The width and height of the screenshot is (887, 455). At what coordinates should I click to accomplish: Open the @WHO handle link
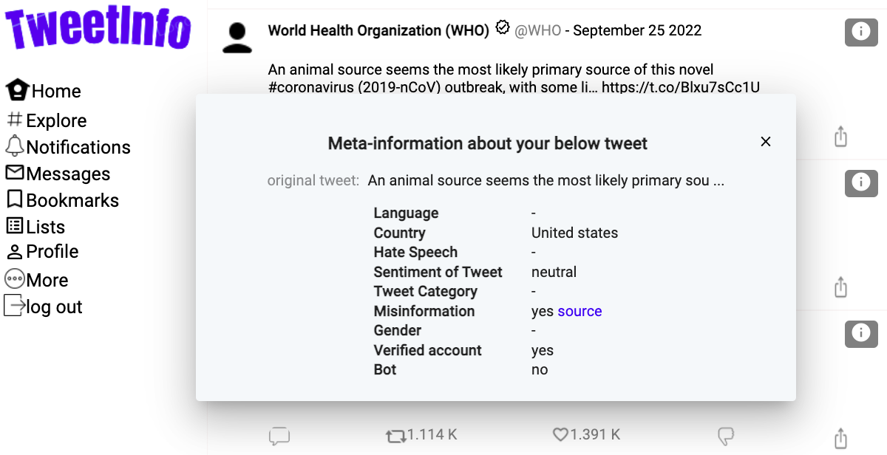[x=538, y=30]
